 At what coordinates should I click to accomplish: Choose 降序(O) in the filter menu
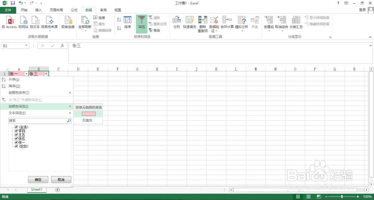37,86
